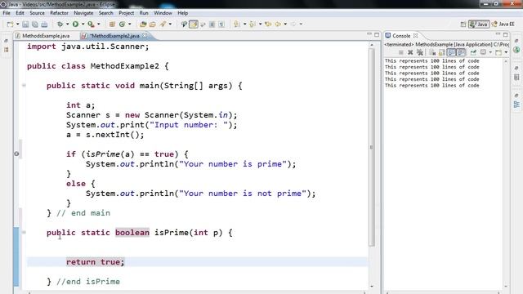Open the External Tools dropdown arrow
This screenshot has height=294, width=523.
pyautogui.click(x=98, y=24)
